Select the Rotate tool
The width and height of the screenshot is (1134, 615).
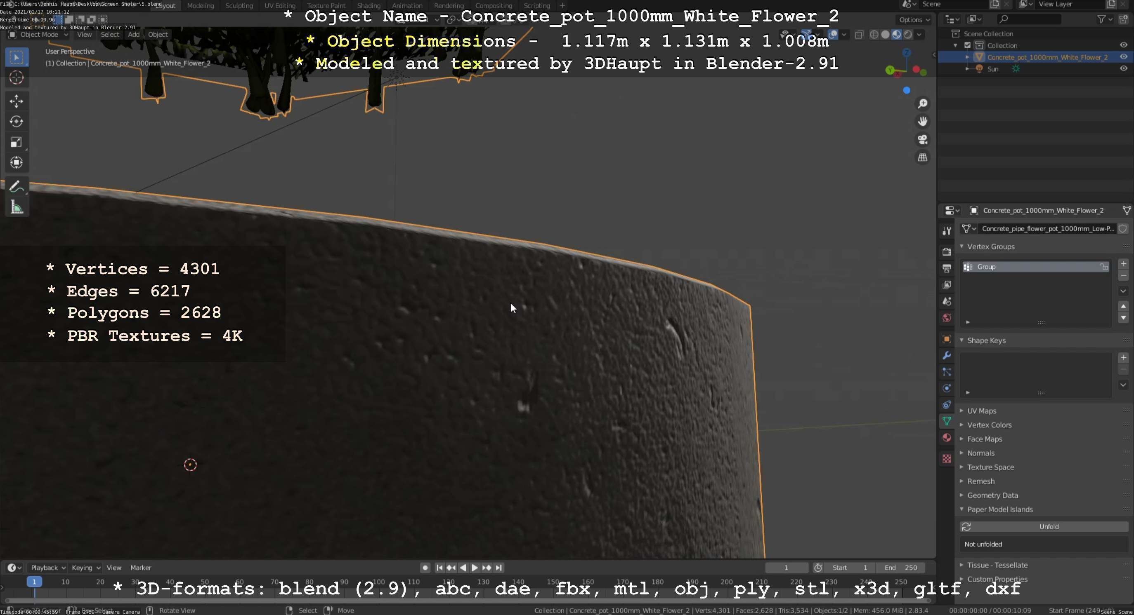16,121
